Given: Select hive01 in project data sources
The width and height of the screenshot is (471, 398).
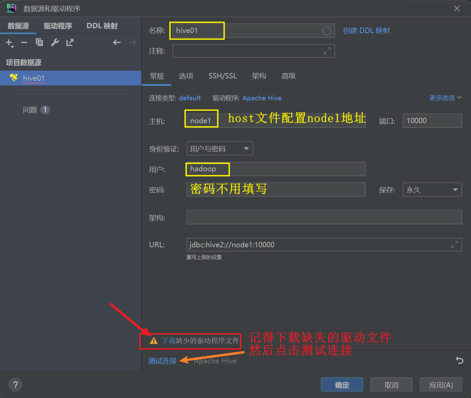Looking at the screenshot, I should pos(71,78).
